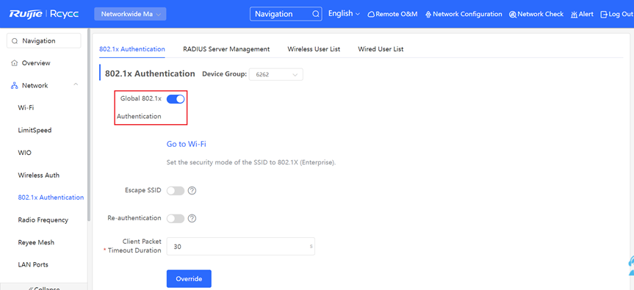Click the Network topology icon in sidebar
Screen dimensions: 634x290
coord(15,86)
